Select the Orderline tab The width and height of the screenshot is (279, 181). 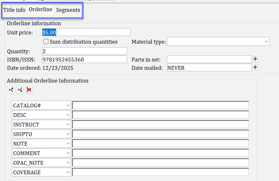tap(41, 10)
